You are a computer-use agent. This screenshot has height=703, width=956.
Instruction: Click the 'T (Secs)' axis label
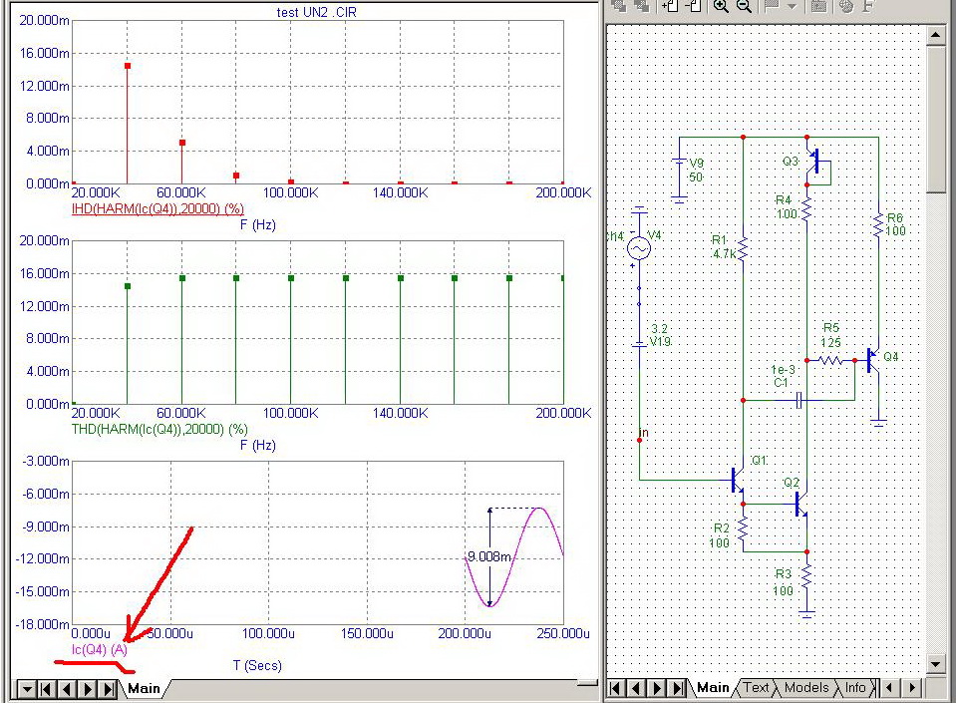click(257, 665)
